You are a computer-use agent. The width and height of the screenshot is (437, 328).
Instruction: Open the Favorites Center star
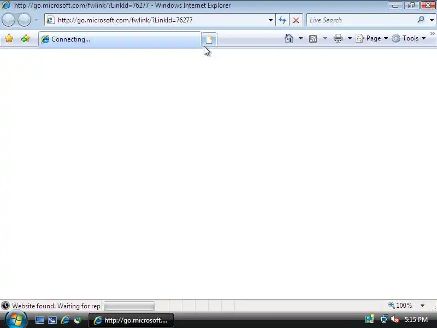(9, 38)
